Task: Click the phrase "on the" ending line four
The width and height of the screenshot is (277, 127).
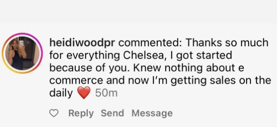Action: point(257,80)
